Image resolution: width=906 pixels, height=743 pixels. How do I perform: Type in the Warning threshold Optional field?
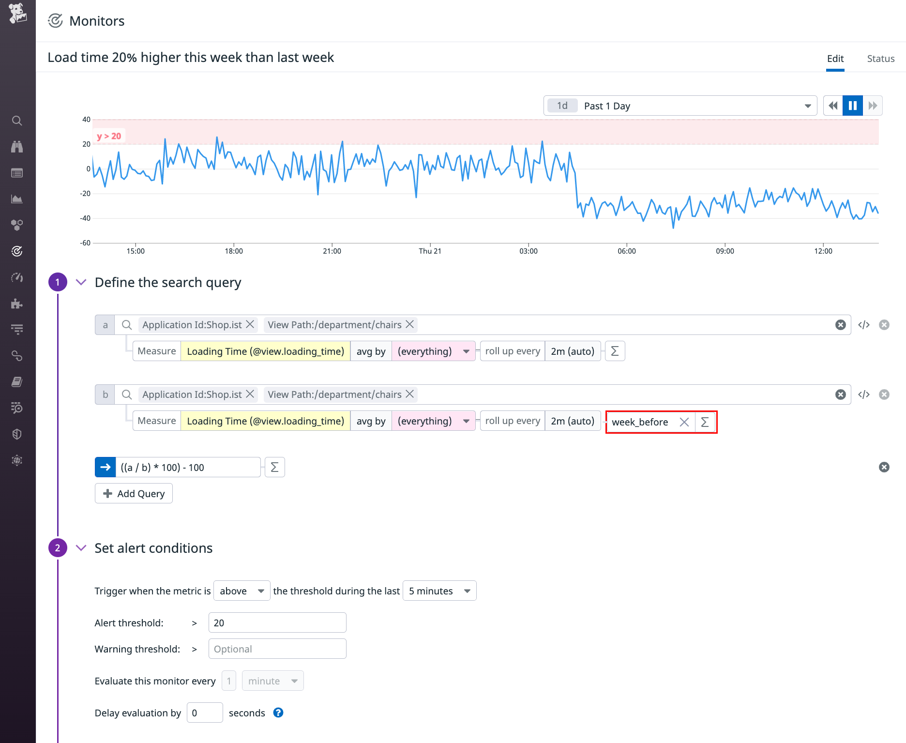click(x=277, y=649)
